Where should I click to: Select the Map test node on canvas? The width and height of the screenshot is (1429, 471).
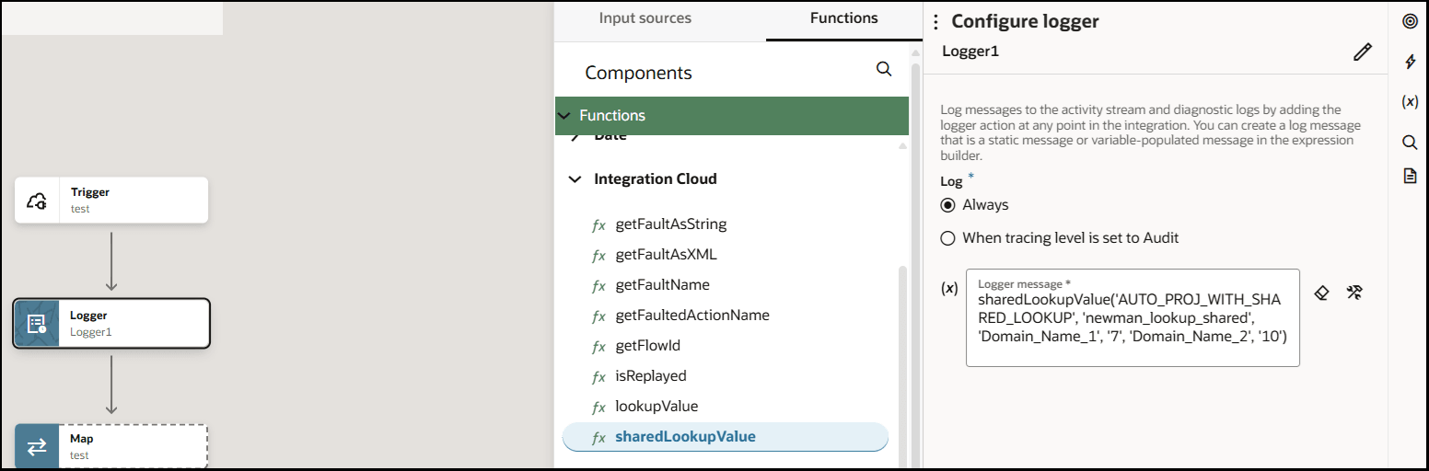pos(111,446)
